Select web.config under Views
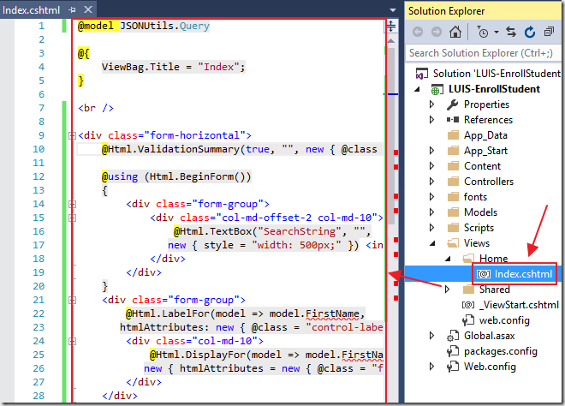The height and width of the screenshot is (406, 565). click(x=504, y=320)
